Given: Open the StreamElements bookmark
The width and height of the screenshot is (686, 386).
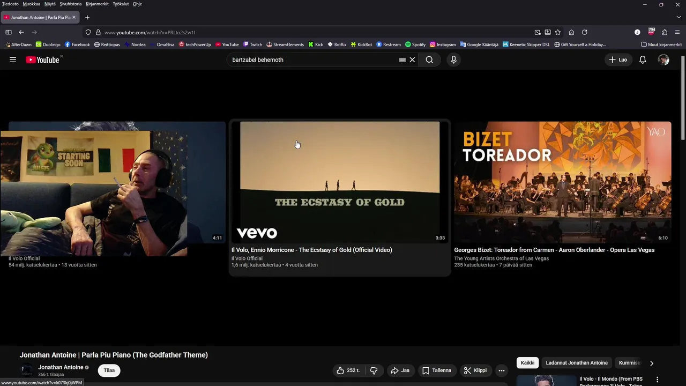Looking at the screenshot, I should pyautogui.click(x=285, y=44).
